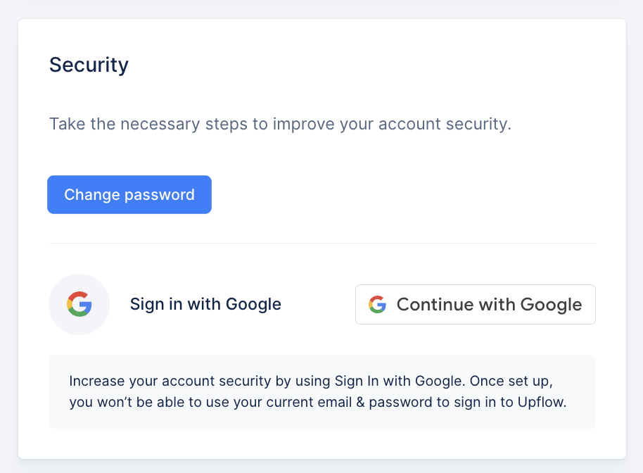Click the gray circle around the Google logo

[79, 304]
